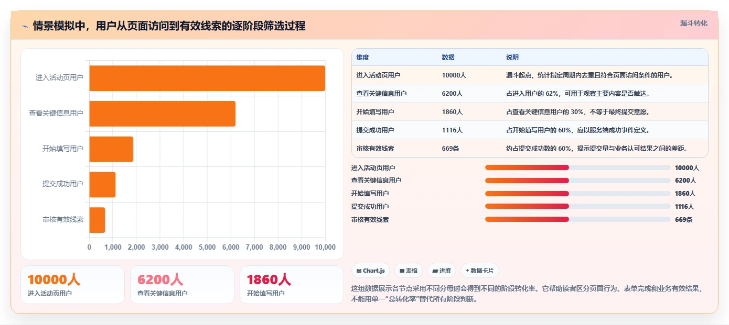The width and height of the screenshot is (729, 325).
Task: Select the Chart.js chip
Action: 371,271
